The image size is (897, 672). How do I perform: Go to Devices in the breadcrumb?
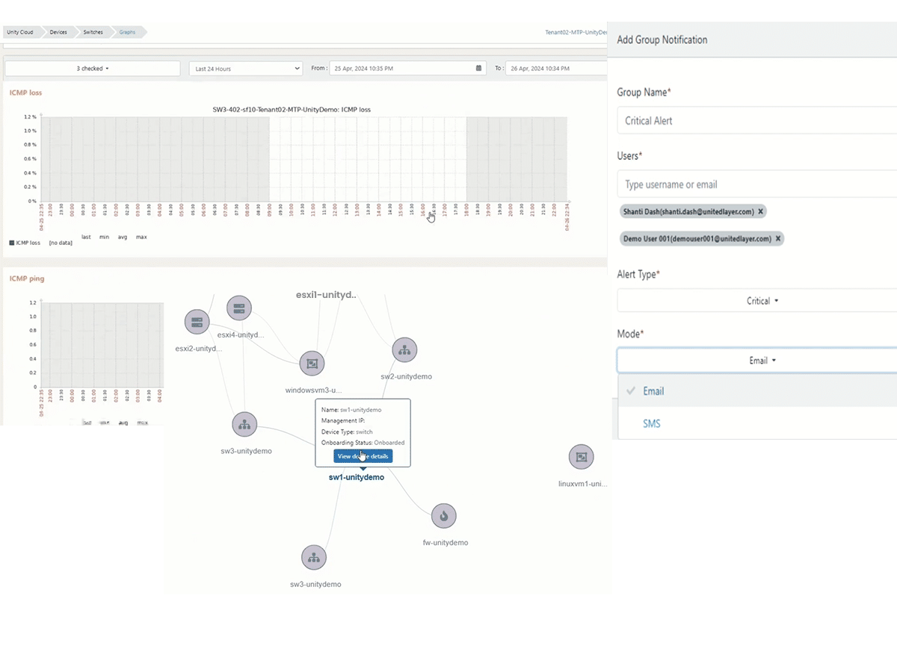pos(58,32)
